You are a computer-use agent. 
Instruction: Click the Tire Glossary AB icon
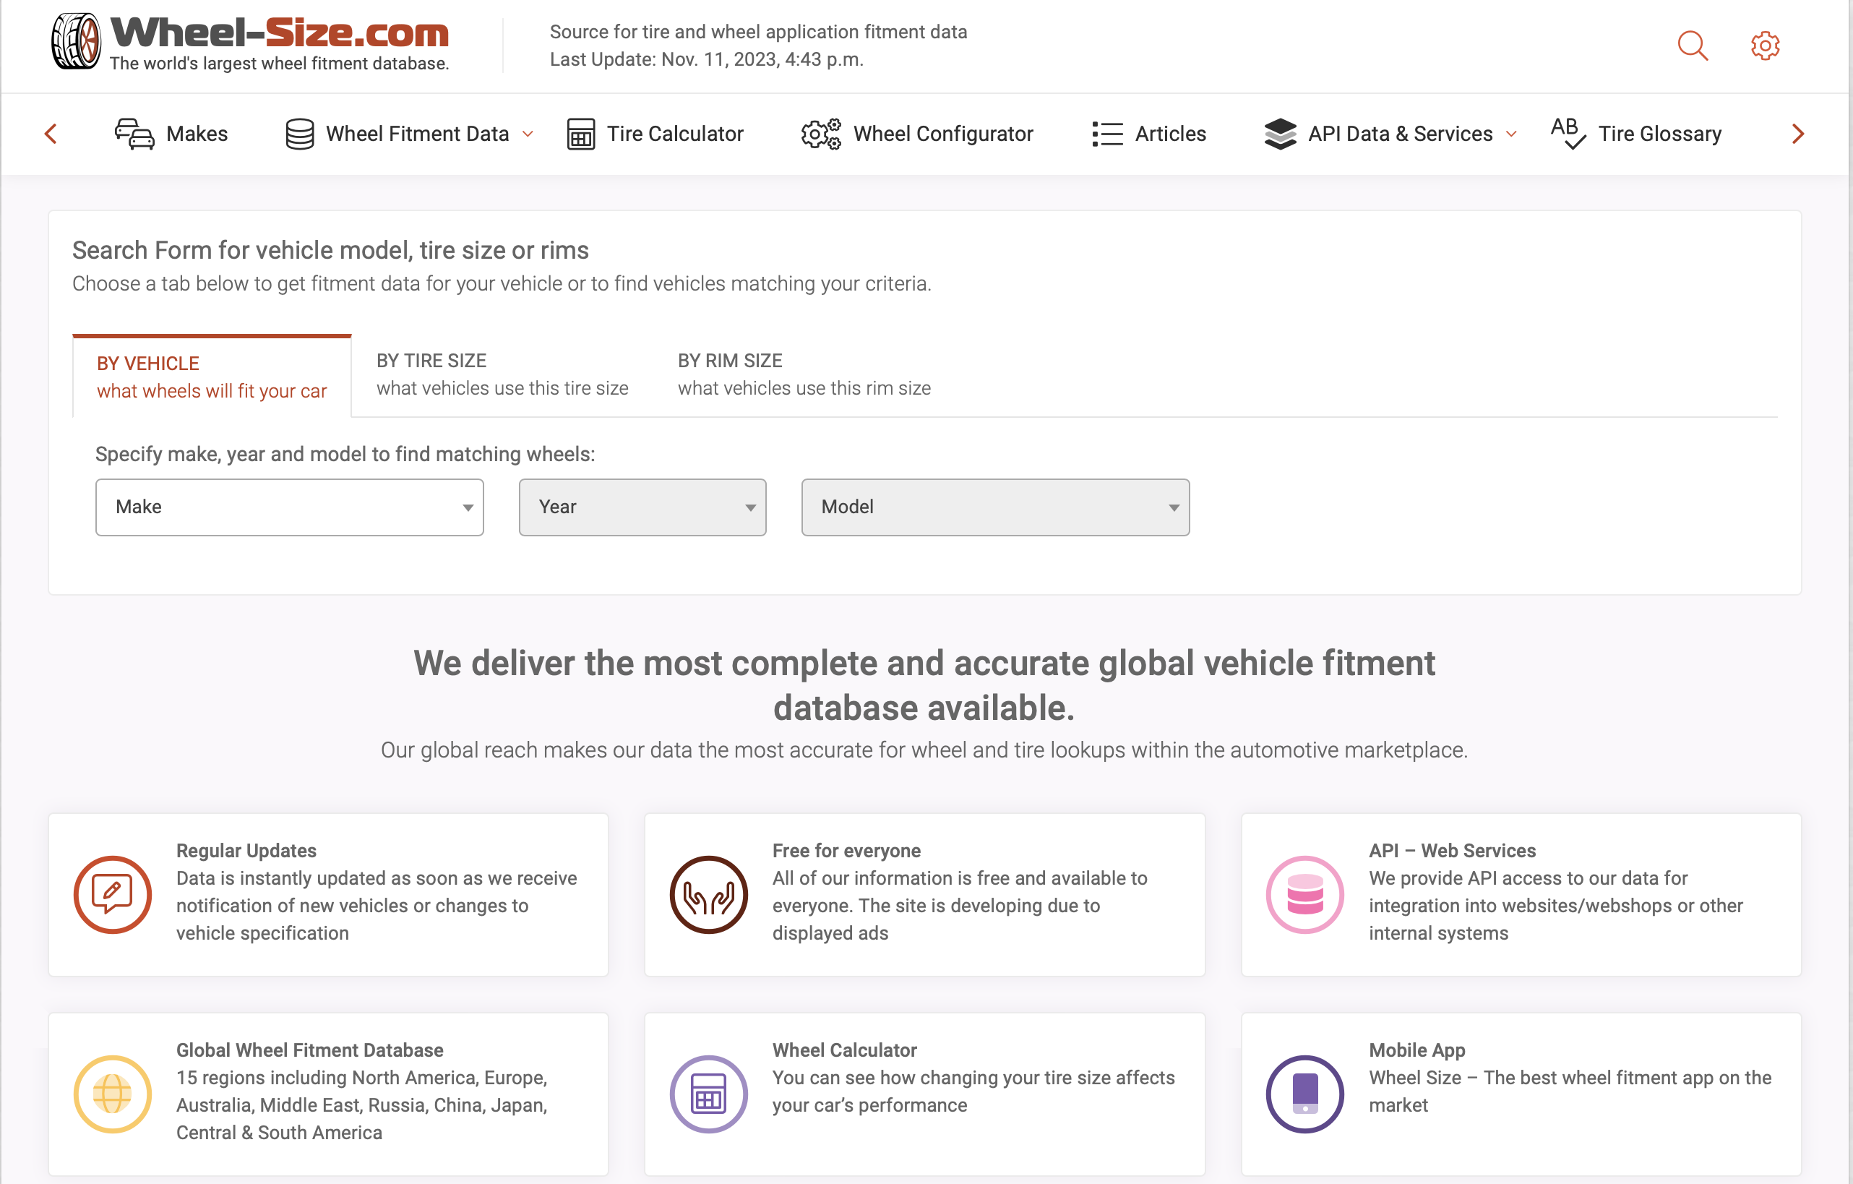click(1568, 133)
